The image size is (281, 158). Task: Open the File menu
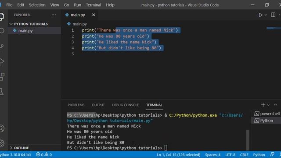pos(9,5)
